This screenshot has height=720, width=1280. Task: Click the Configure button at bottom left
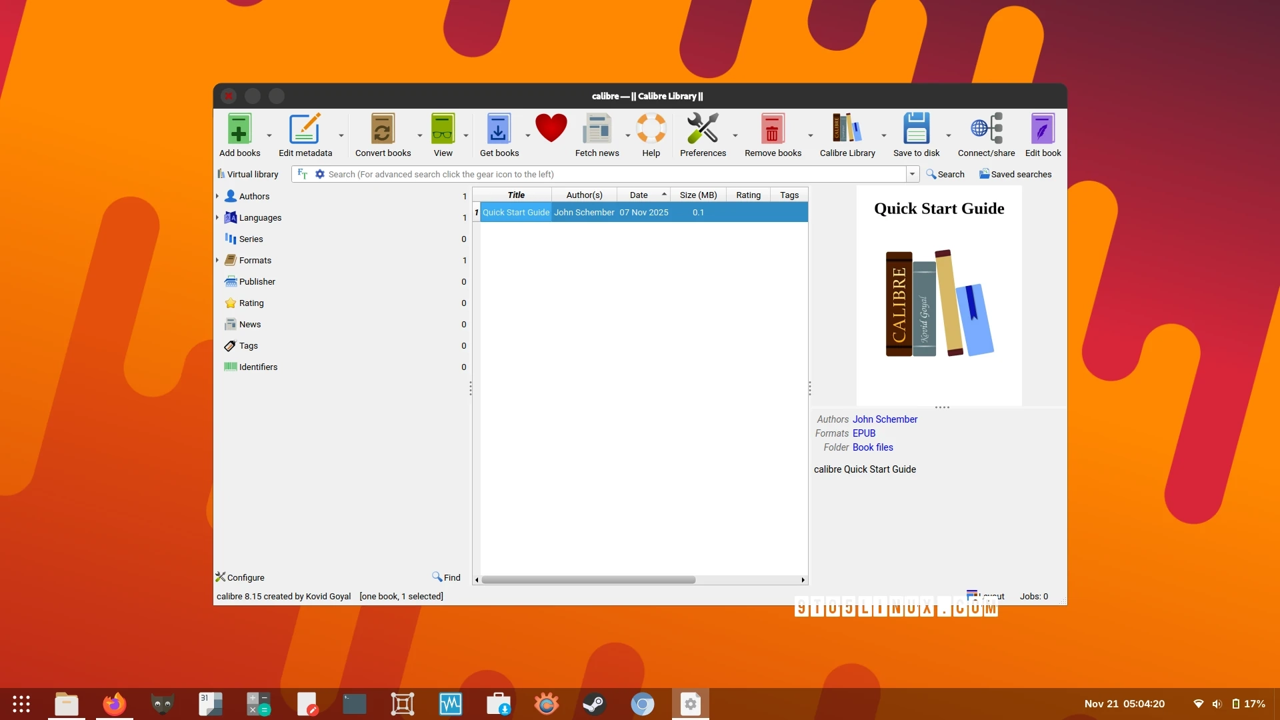240,577
